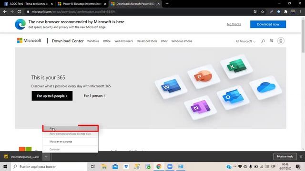Click the browser forward arrow
The height and width of the screenshot is (171, 305).
coord(12,11)
